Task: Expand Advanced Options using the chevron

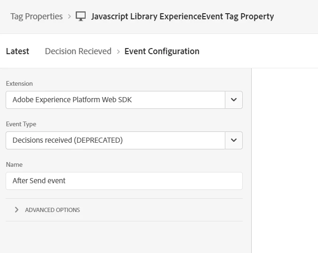Action: [16, 210]
